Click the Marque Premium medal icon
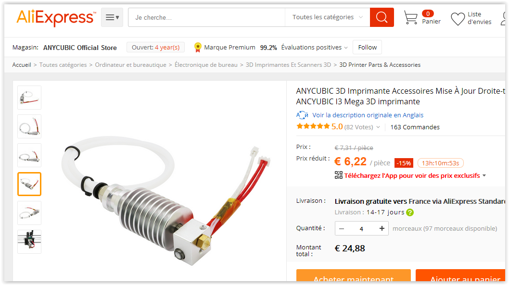 click(197, 47)
